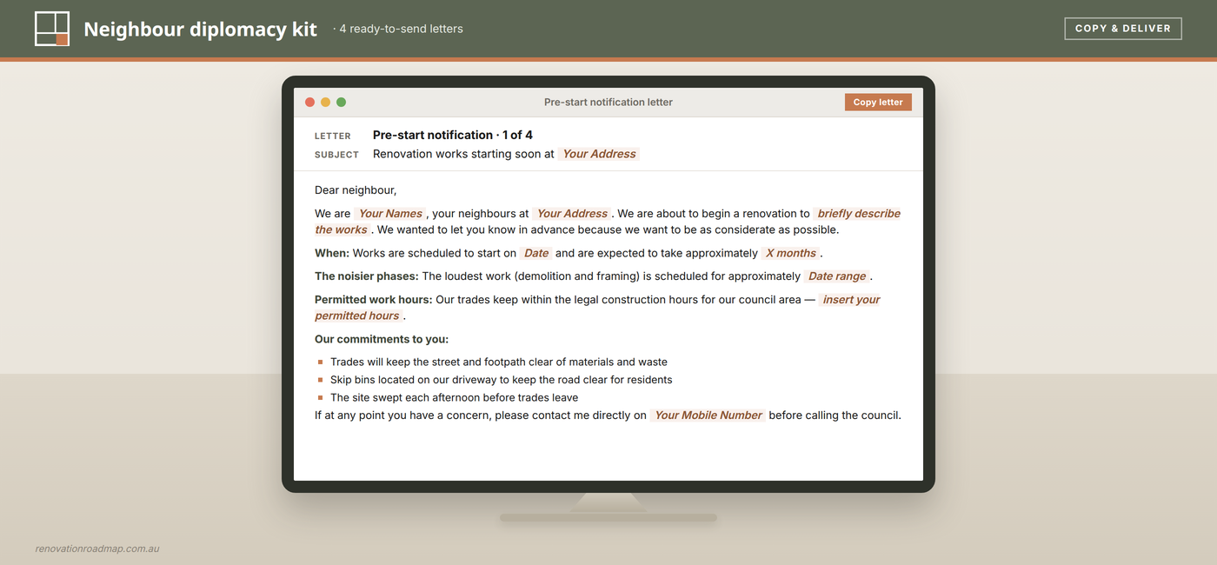Click the yellow window dot

tap(325, 102)
